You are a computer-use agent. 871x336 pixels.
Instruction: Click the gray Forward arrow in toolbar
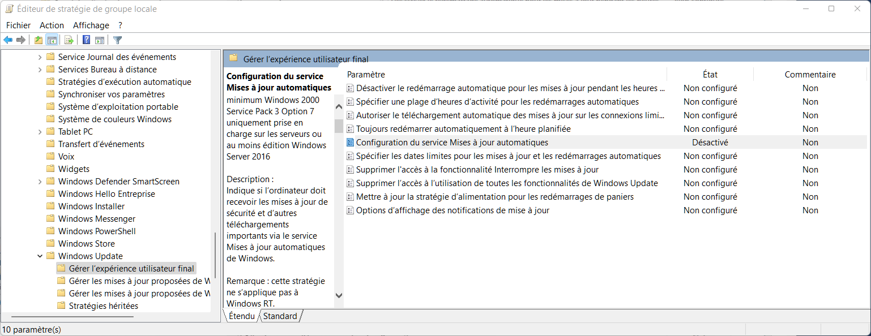(x=21, y=40)
